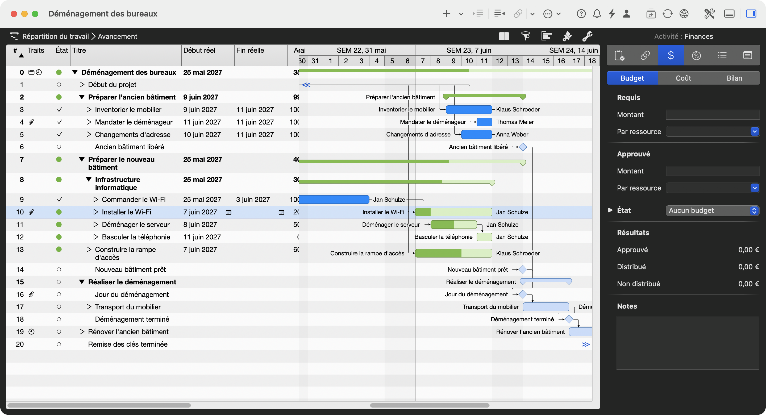Click the Approuvé Montant input field
Viewport: 766px width, 415px height.
[x=713, y=171]
